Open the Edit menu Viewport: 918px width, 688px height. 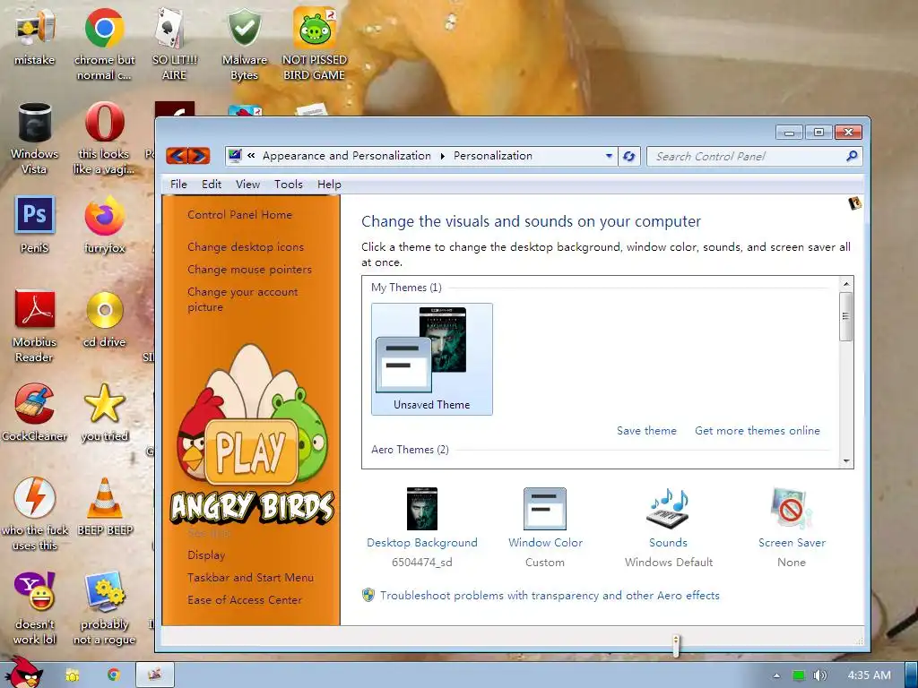tap(212, 185)
